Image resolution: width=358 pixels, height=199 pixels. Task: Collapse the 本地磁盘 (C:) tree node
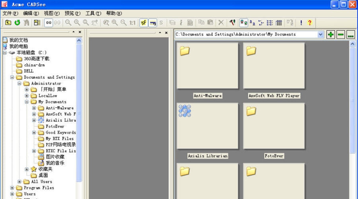5,53
